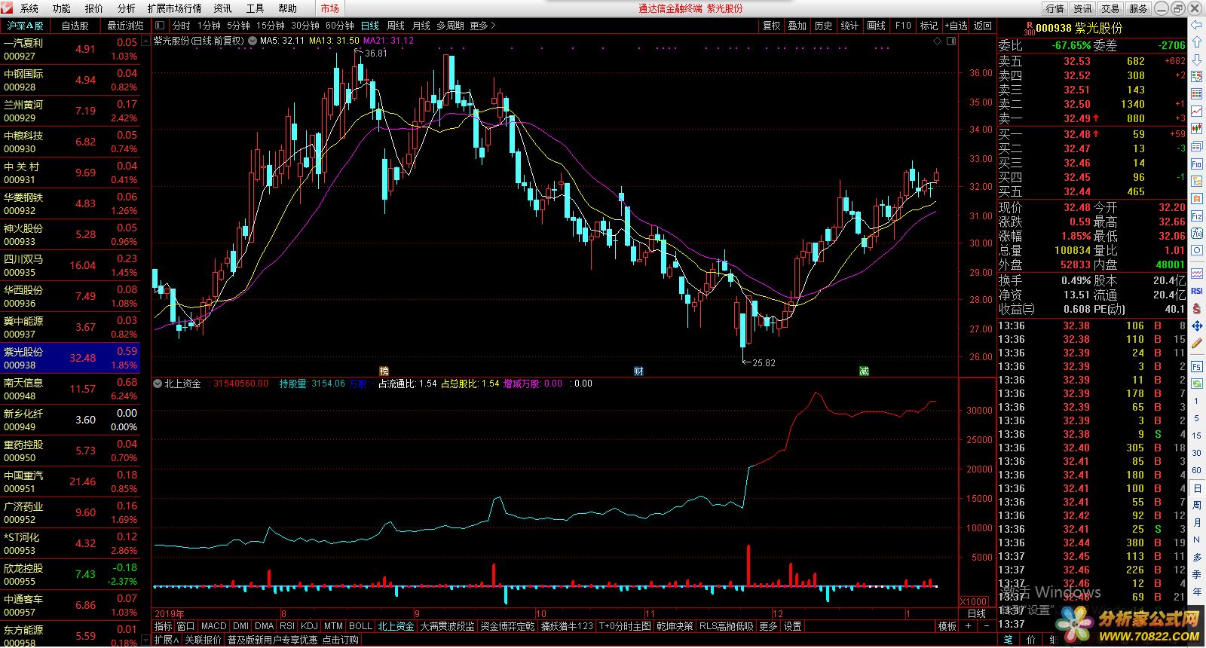Toggle the left panel icon beside 分时
Screen dimensions: 1206x648
coord(160,26)
